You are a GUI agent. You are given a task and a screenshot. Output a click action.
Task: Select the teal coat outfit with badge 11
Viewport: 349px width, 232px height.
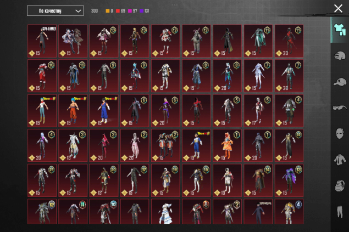coord(258,41)
